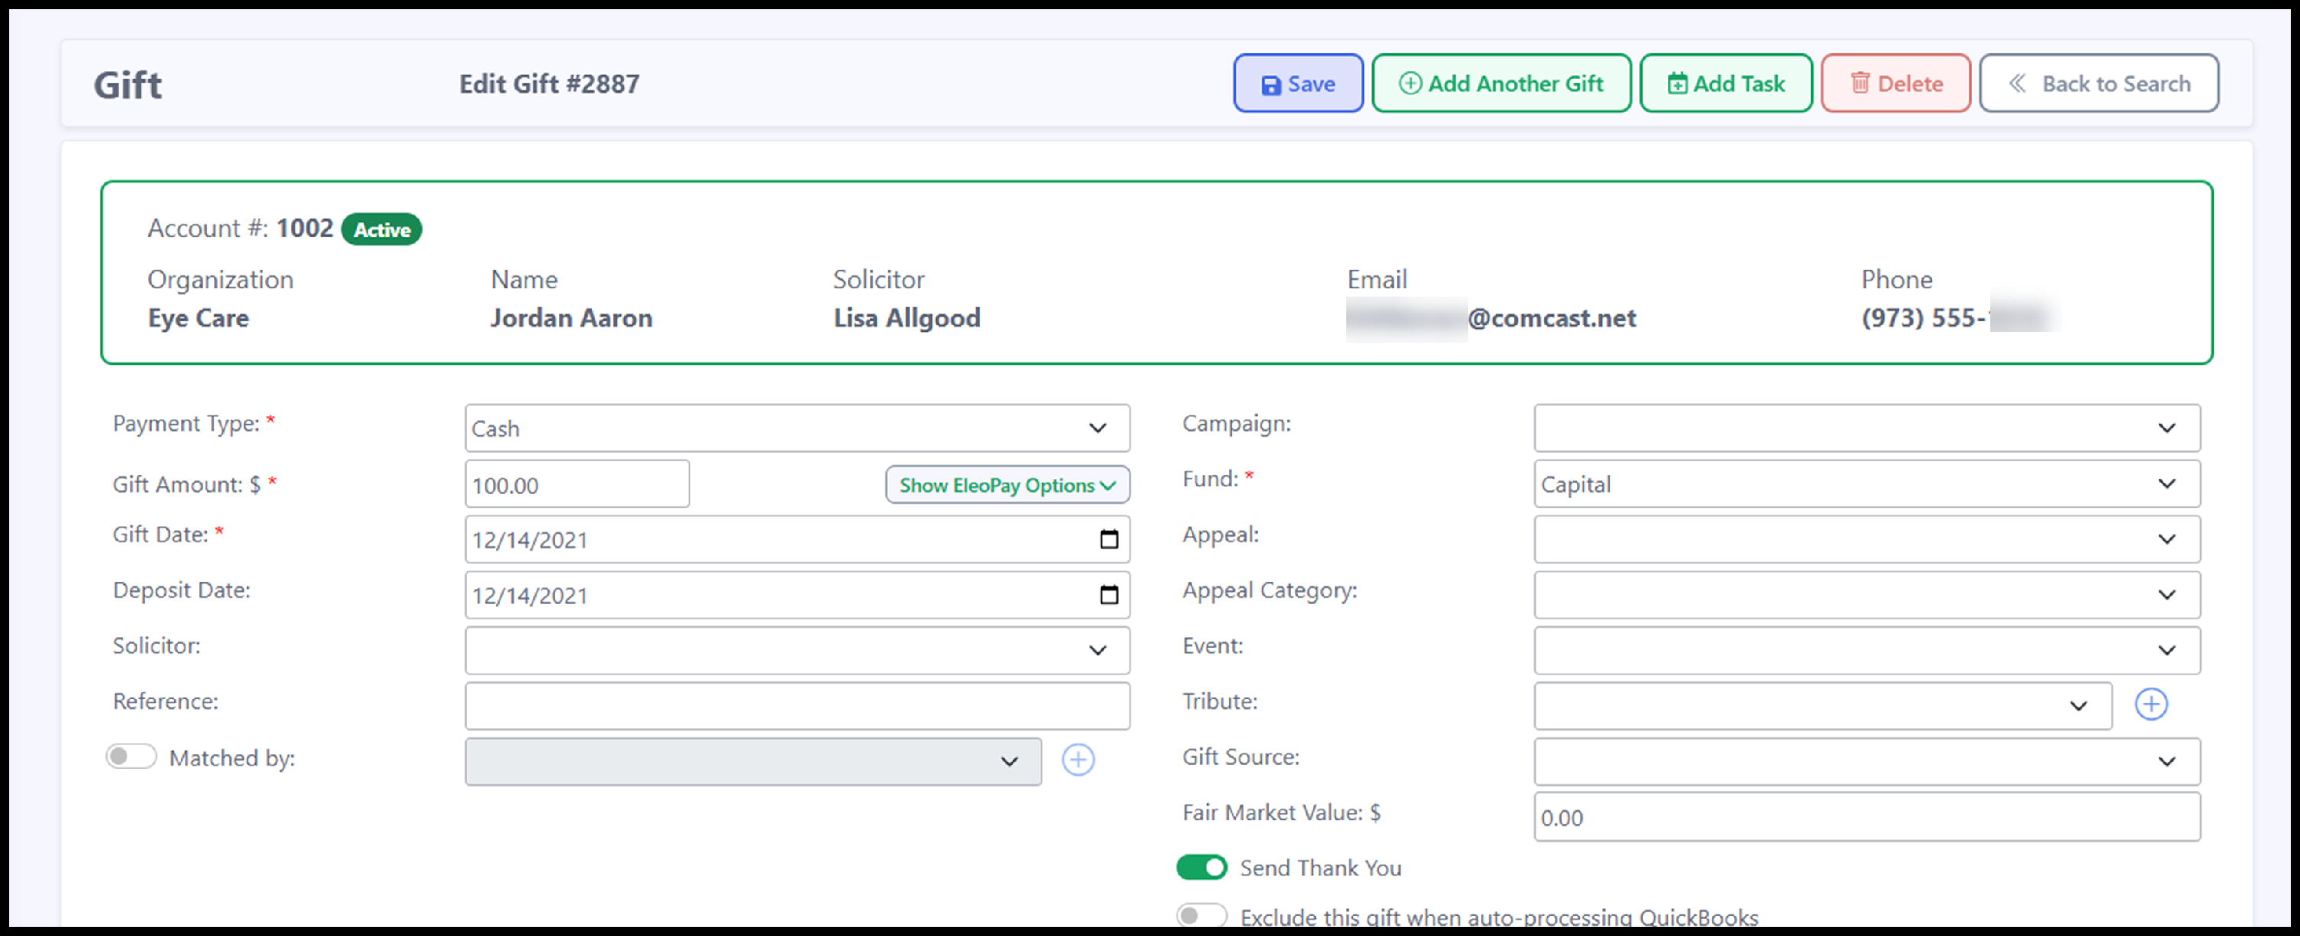Enable the Matched by toggle
Screen dimensions: 2300x936
coord(130,757)
